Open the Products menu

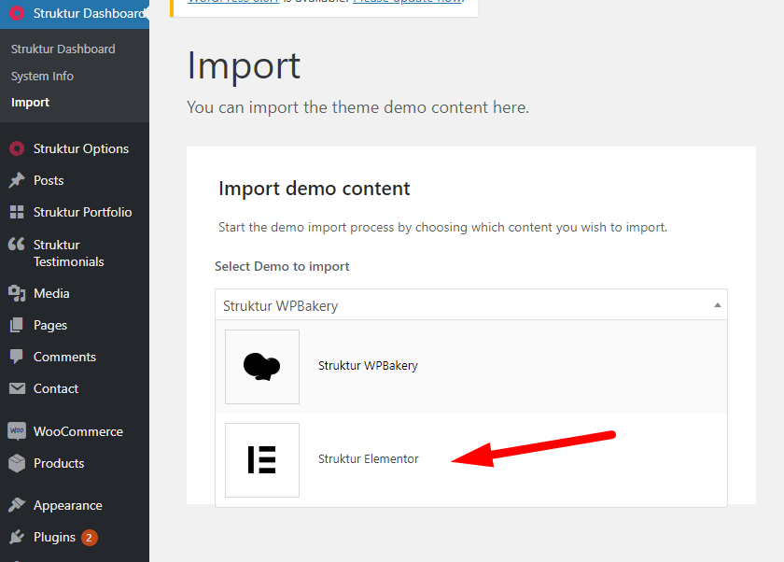point(75,463)
